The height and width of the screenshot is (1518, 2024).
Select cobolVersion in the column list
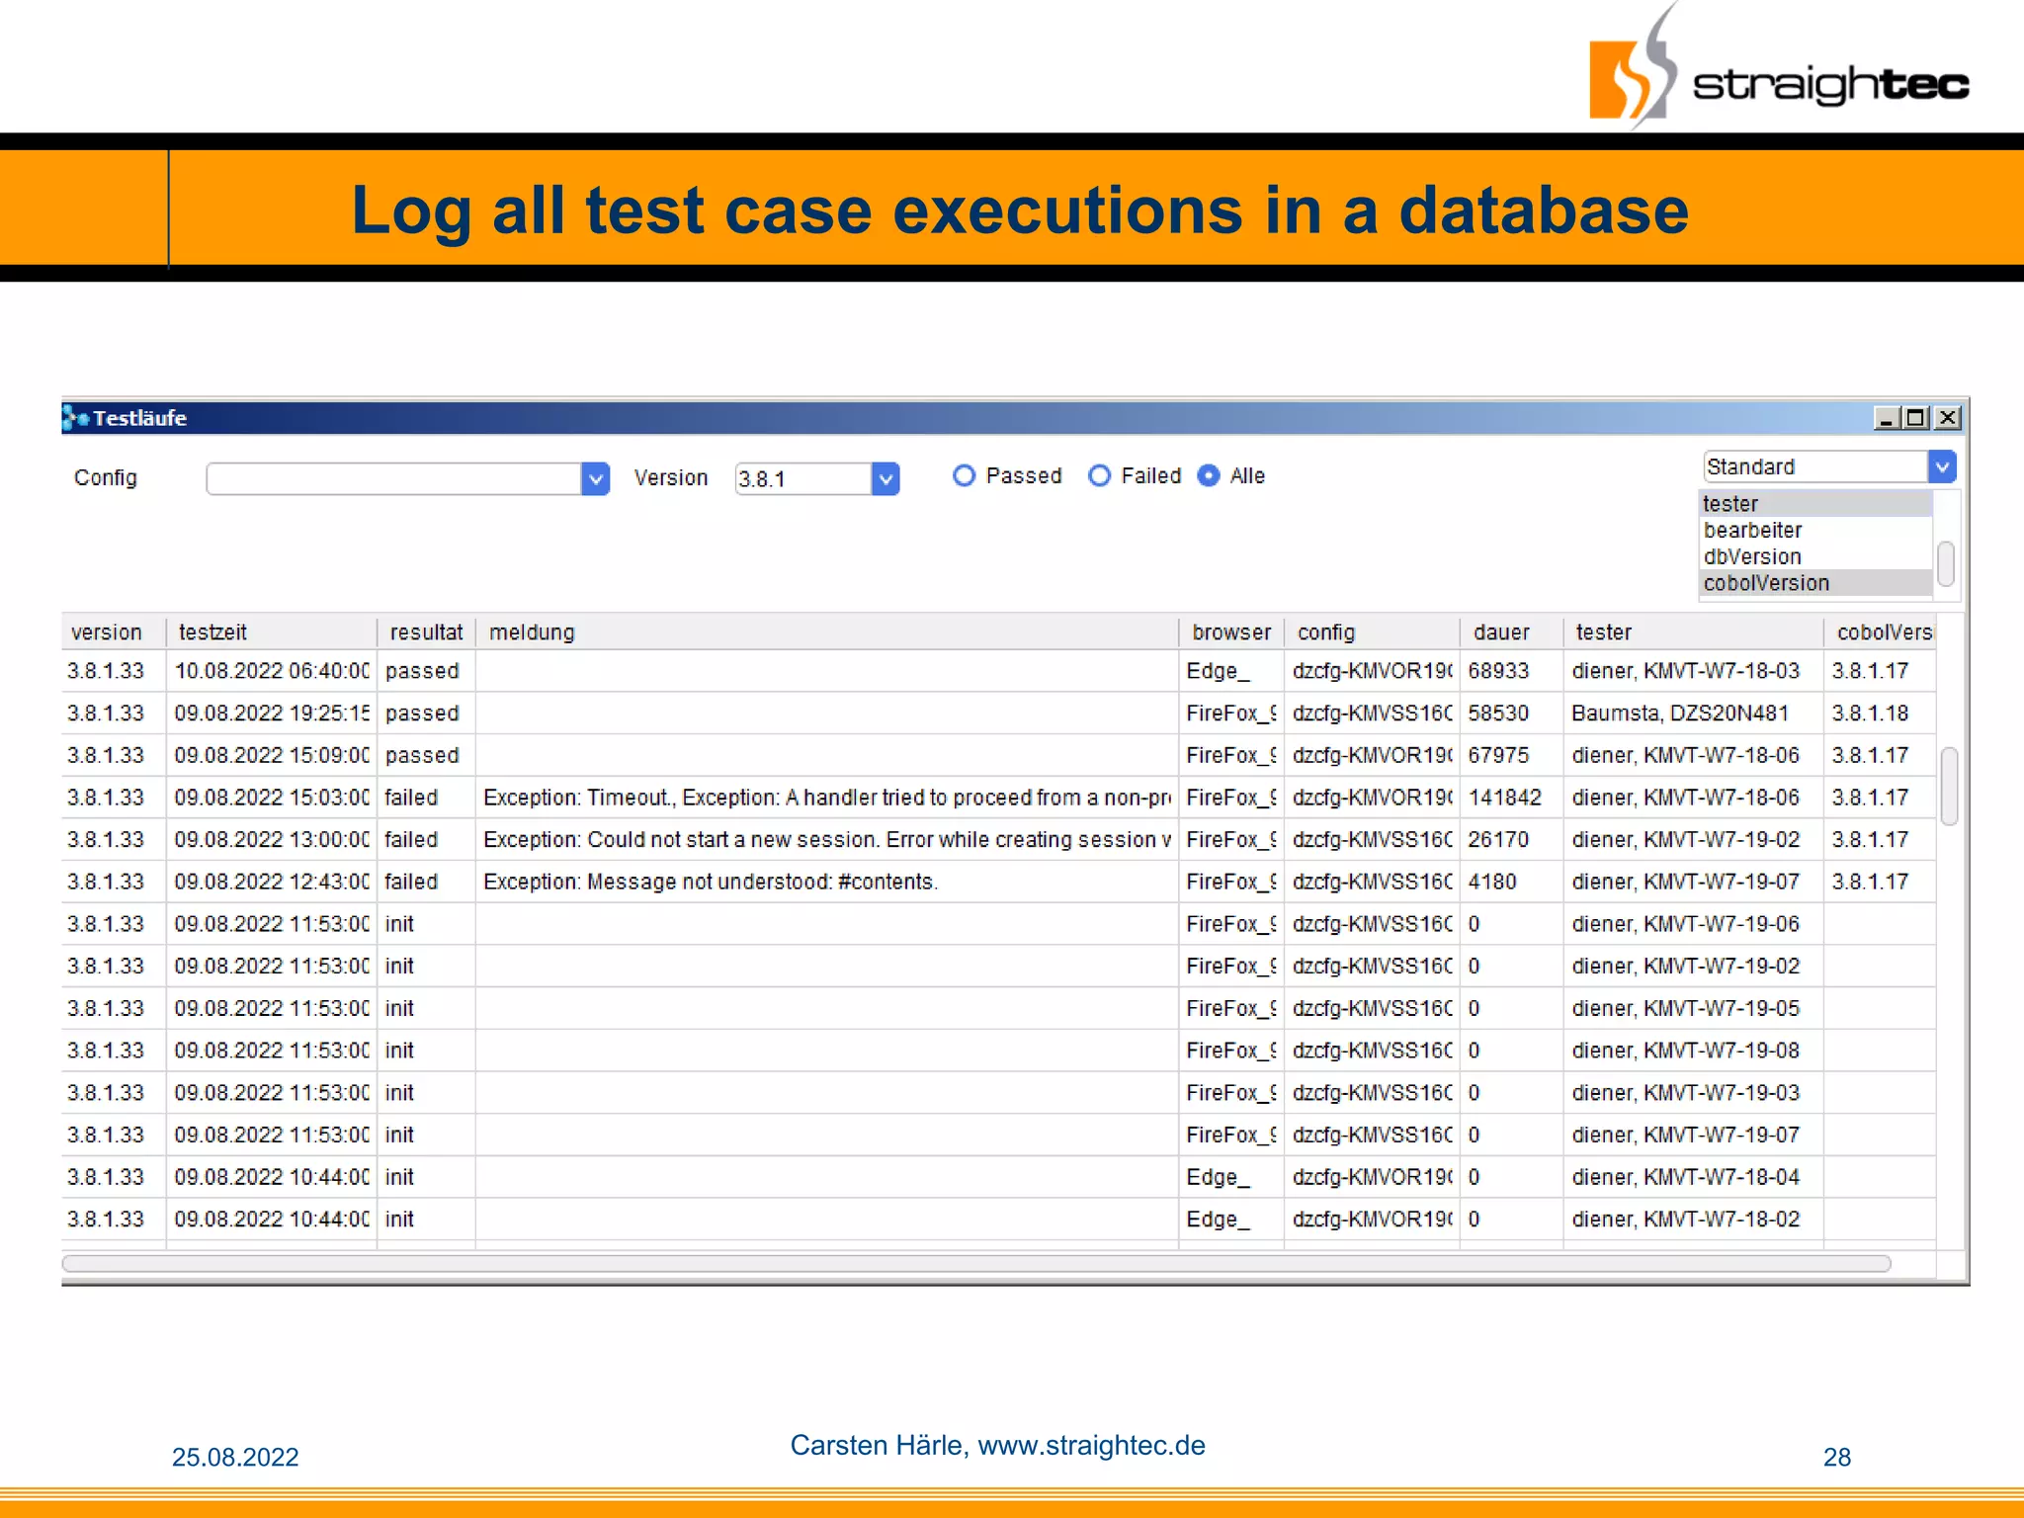click(x=1815, y=583)
